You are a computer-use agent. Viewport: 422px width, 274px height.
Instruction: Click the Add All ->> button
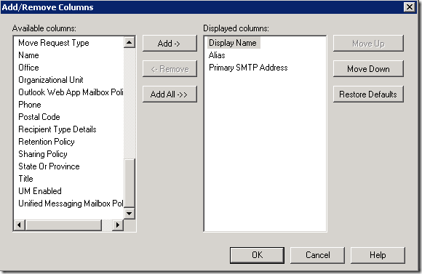point(170,94)
